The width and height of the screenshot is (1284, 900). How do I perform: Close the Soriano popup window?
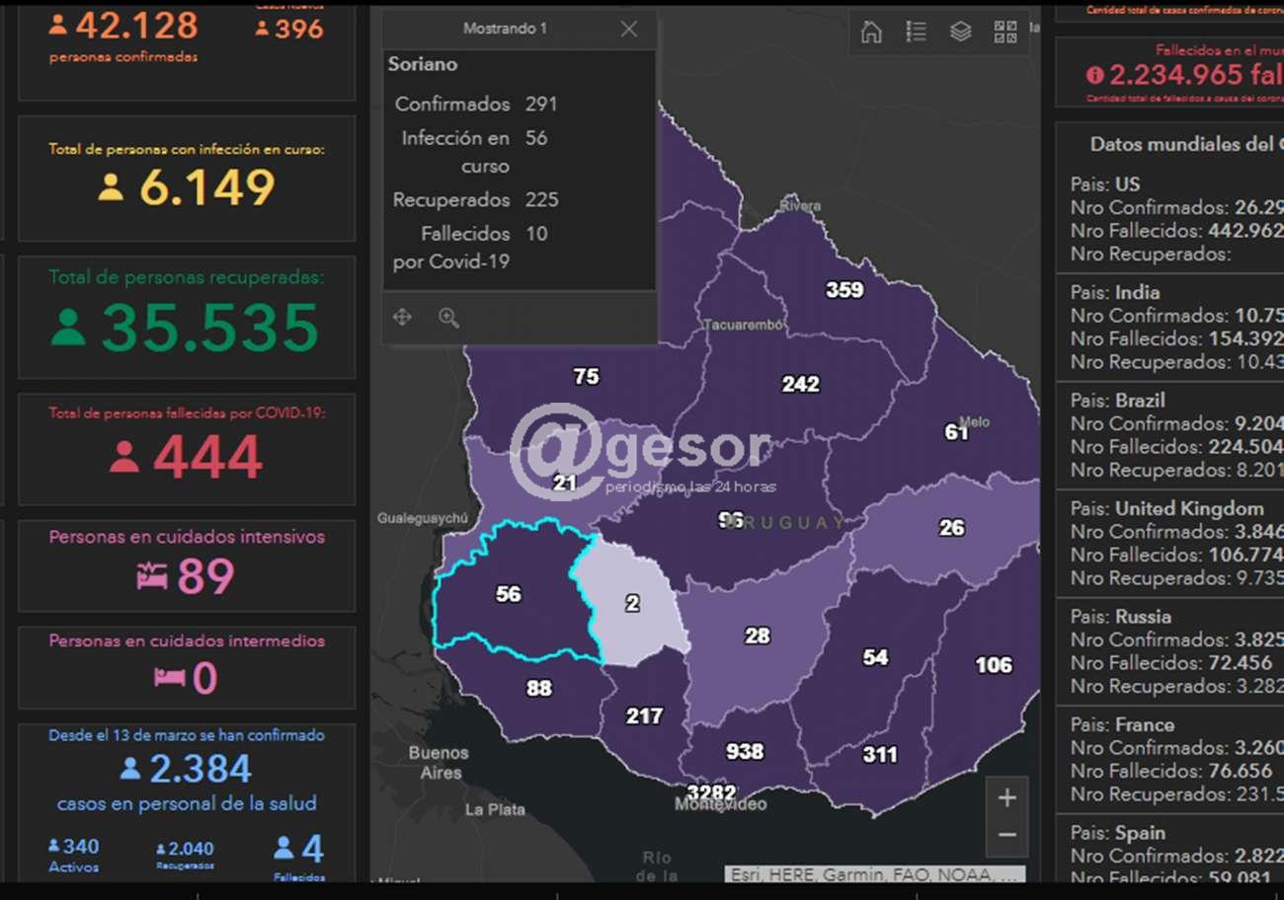pyautogui.click(x=629, y=30)
